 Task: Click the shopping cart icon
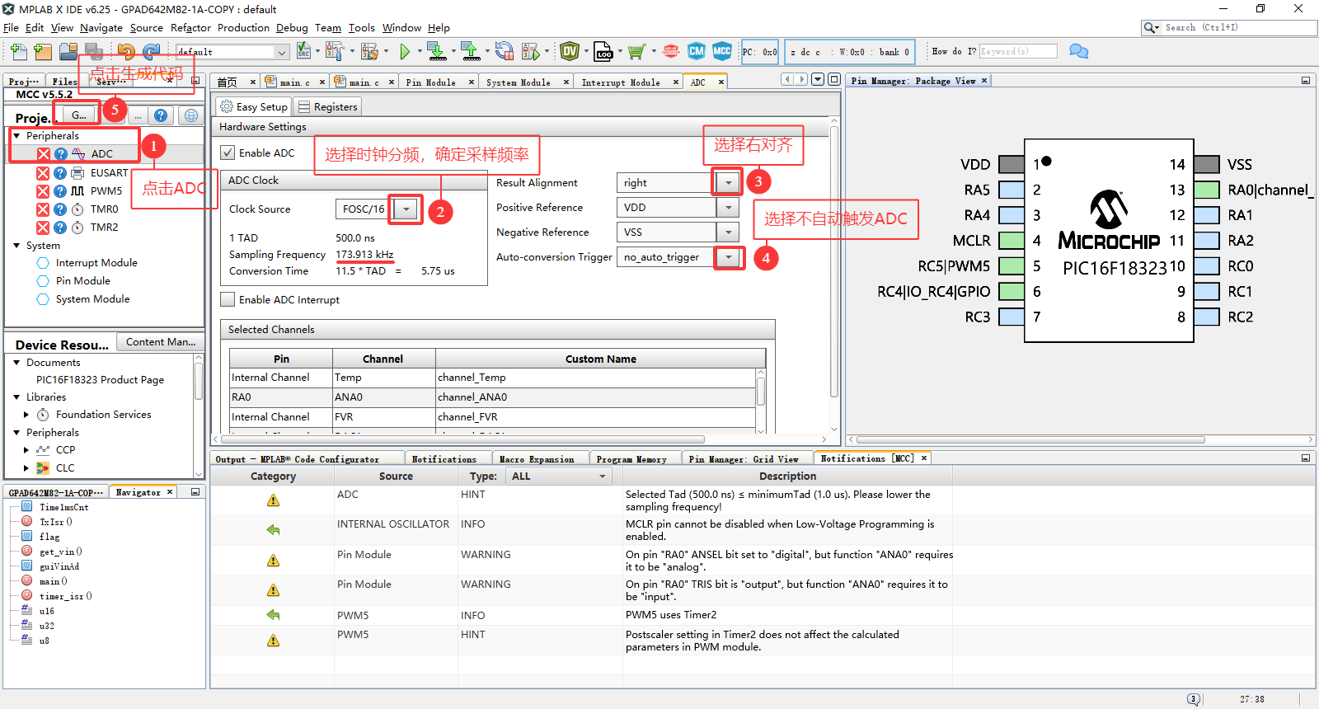pyautogui.click(x=636, y=52)
